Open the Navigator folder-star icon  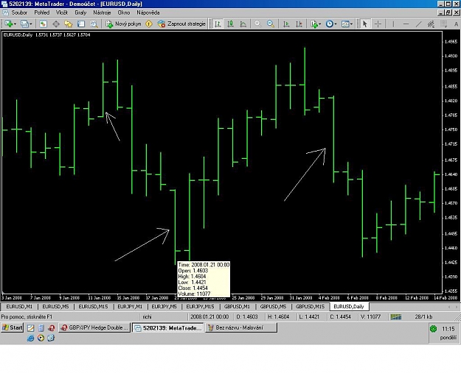(68, 24)
